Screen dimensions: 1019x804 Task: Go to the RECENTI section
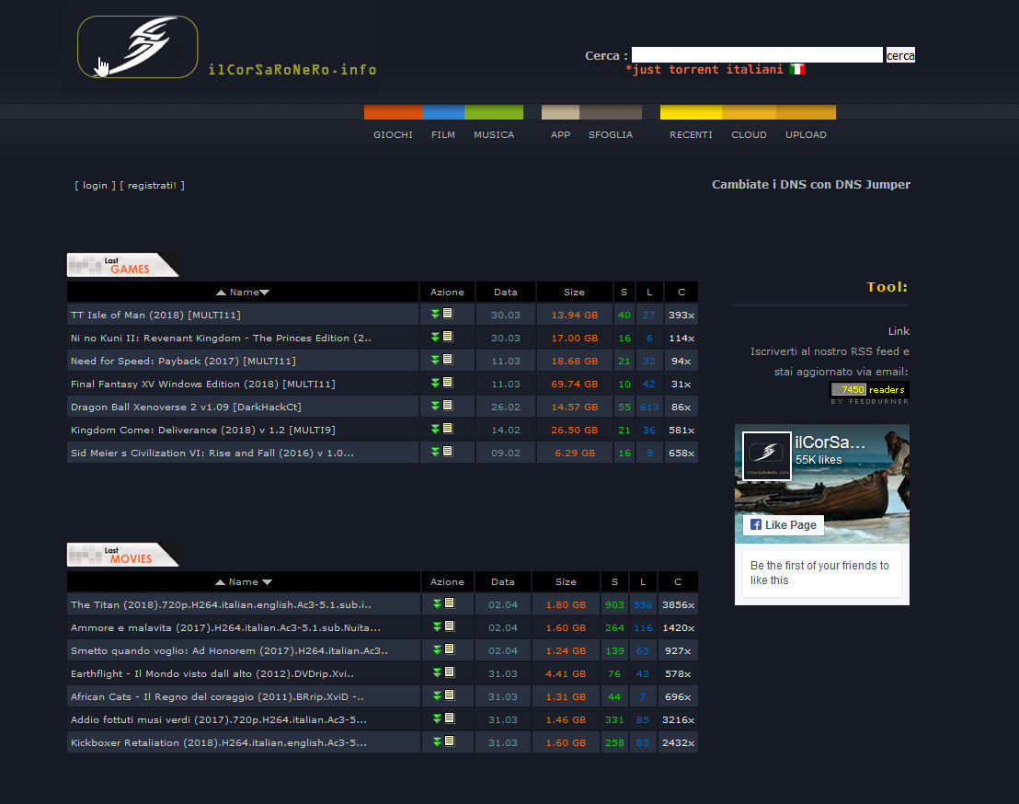(x=691, y=134)
